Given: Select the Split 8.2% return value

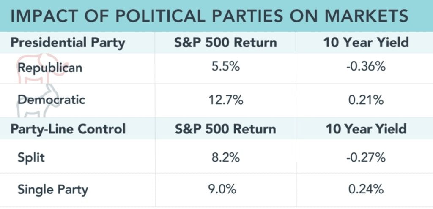Looking at the screenshot, I should [226, 158].
